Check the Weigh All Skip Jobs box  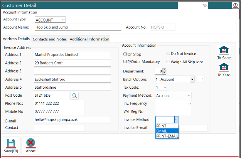169,62
